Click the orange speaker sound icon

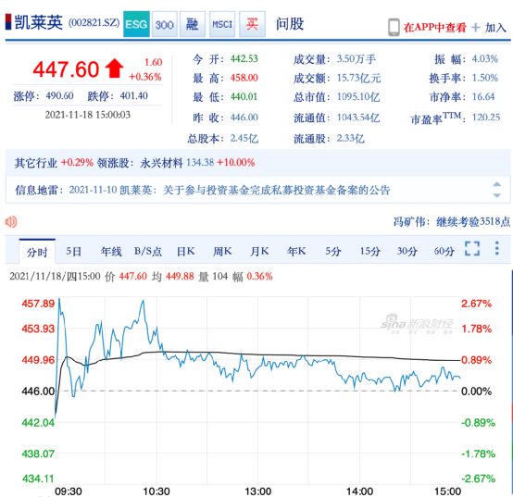click(x=11, y=222)
